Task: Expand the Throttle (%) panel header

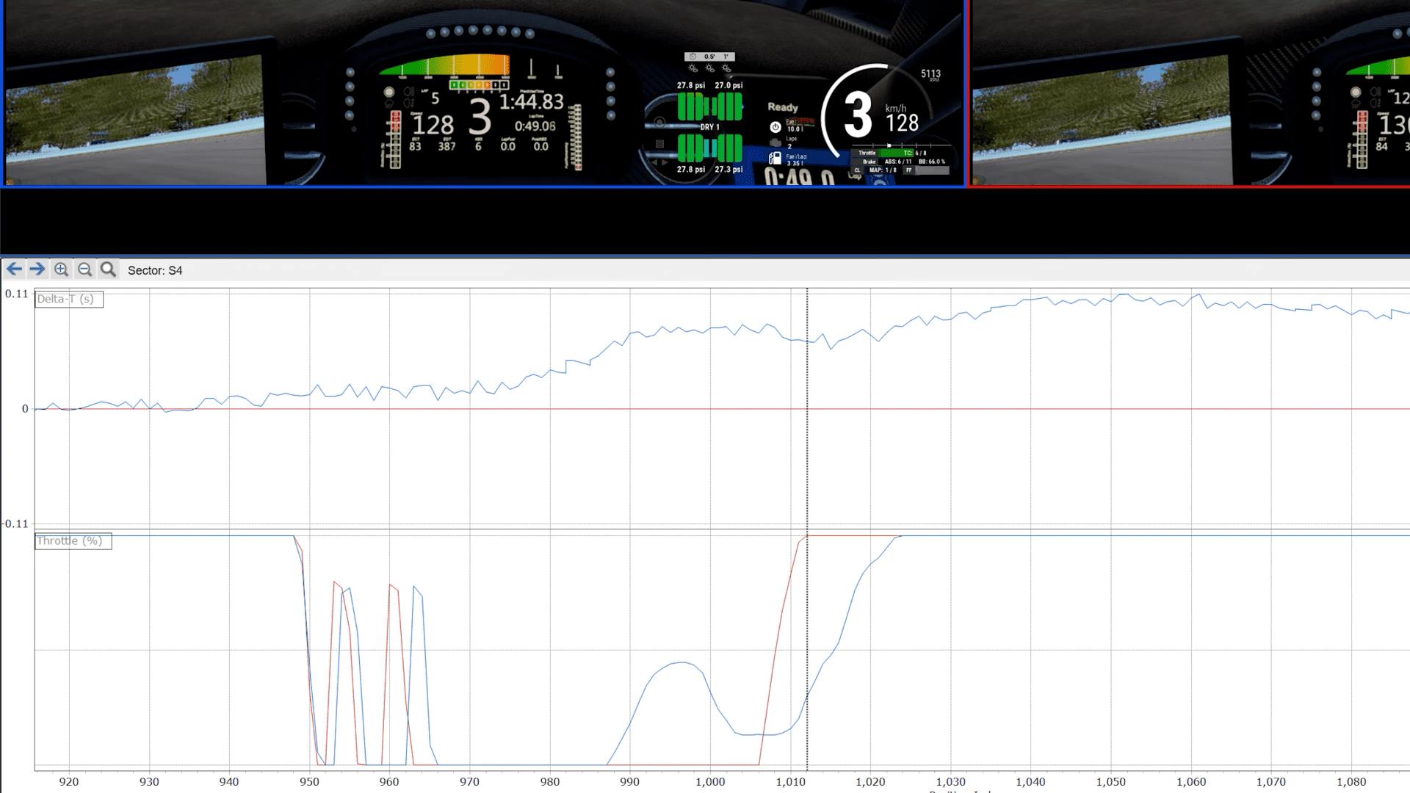Action: click(73, 541)
